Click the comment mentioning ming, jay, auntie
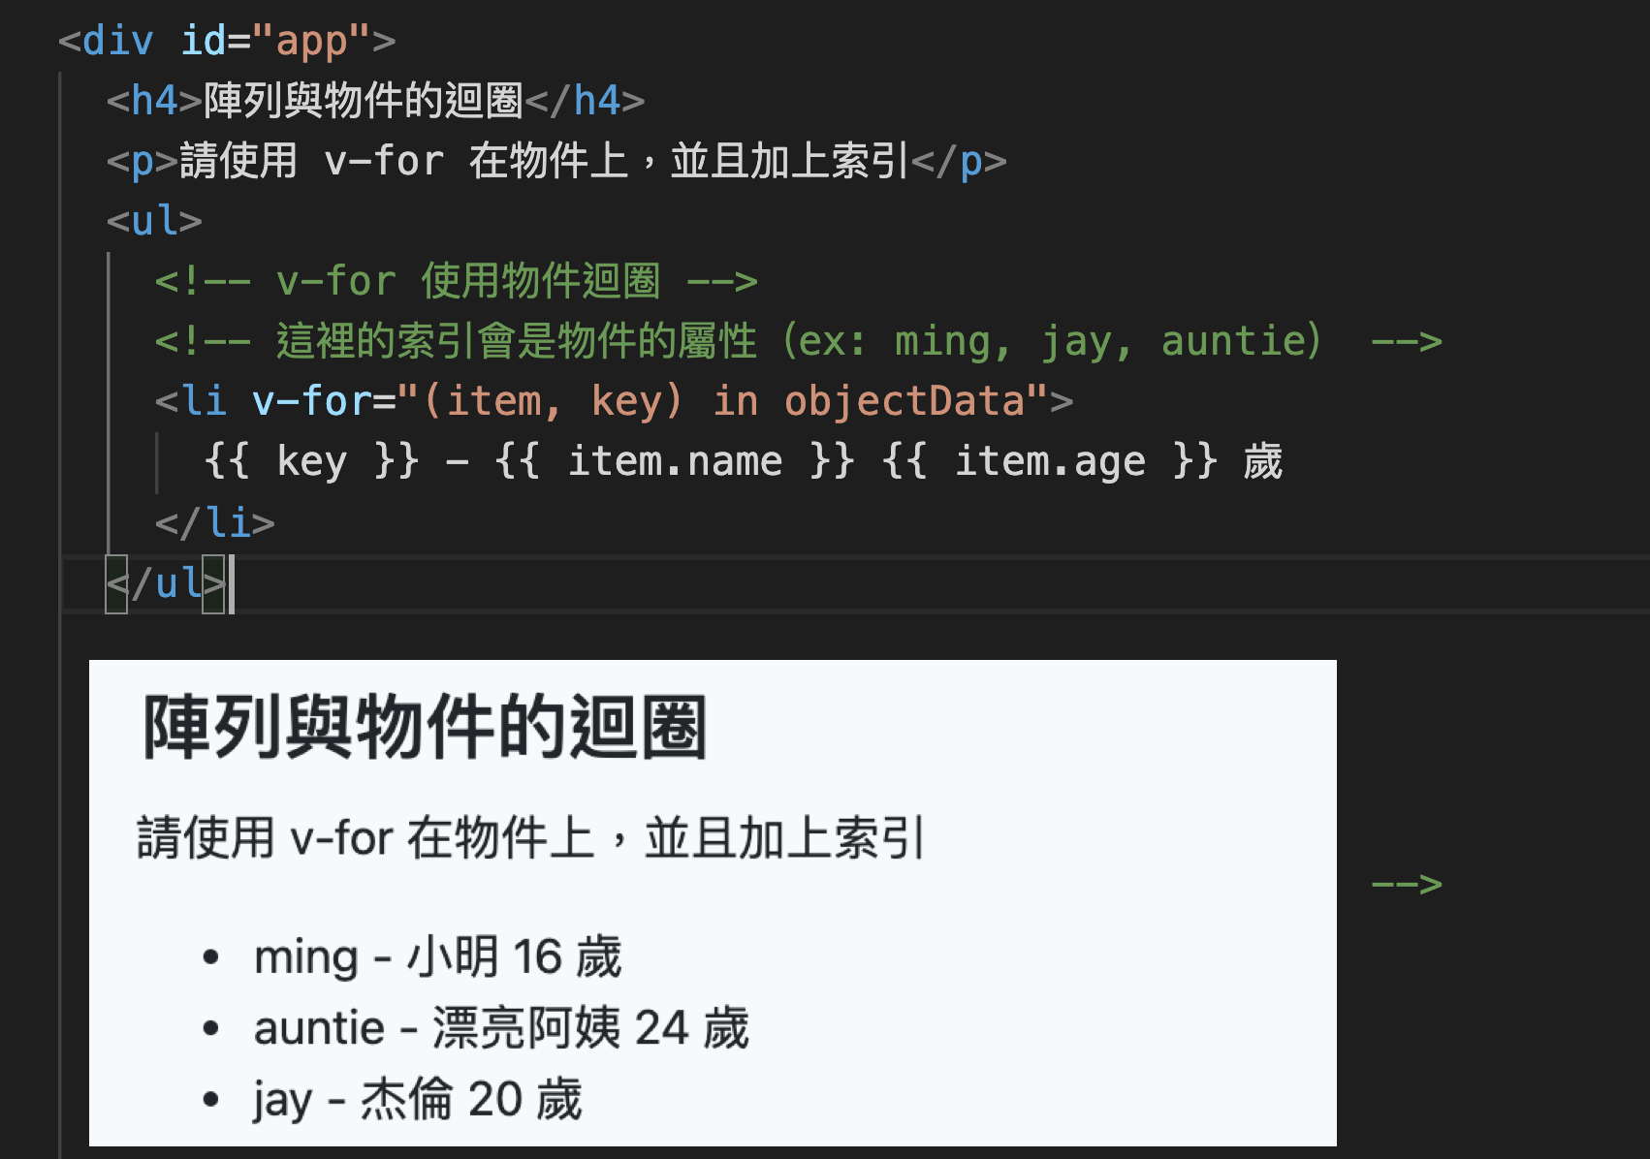This screenshot has width=1650, height=1159. [798, 341]
